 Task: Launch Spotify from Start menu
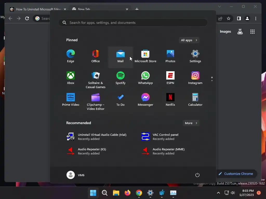(x=121, y=78)
